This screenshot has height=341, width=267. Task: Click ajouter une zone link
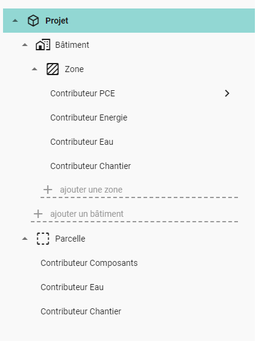[91, 190]
